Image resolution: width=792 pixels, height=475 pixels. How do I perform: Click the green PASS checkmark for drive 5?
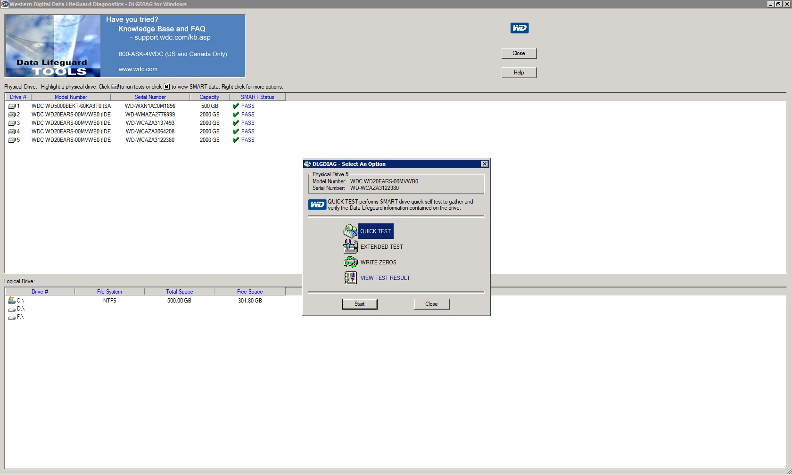pyautogui.click(x=236, y=140)
